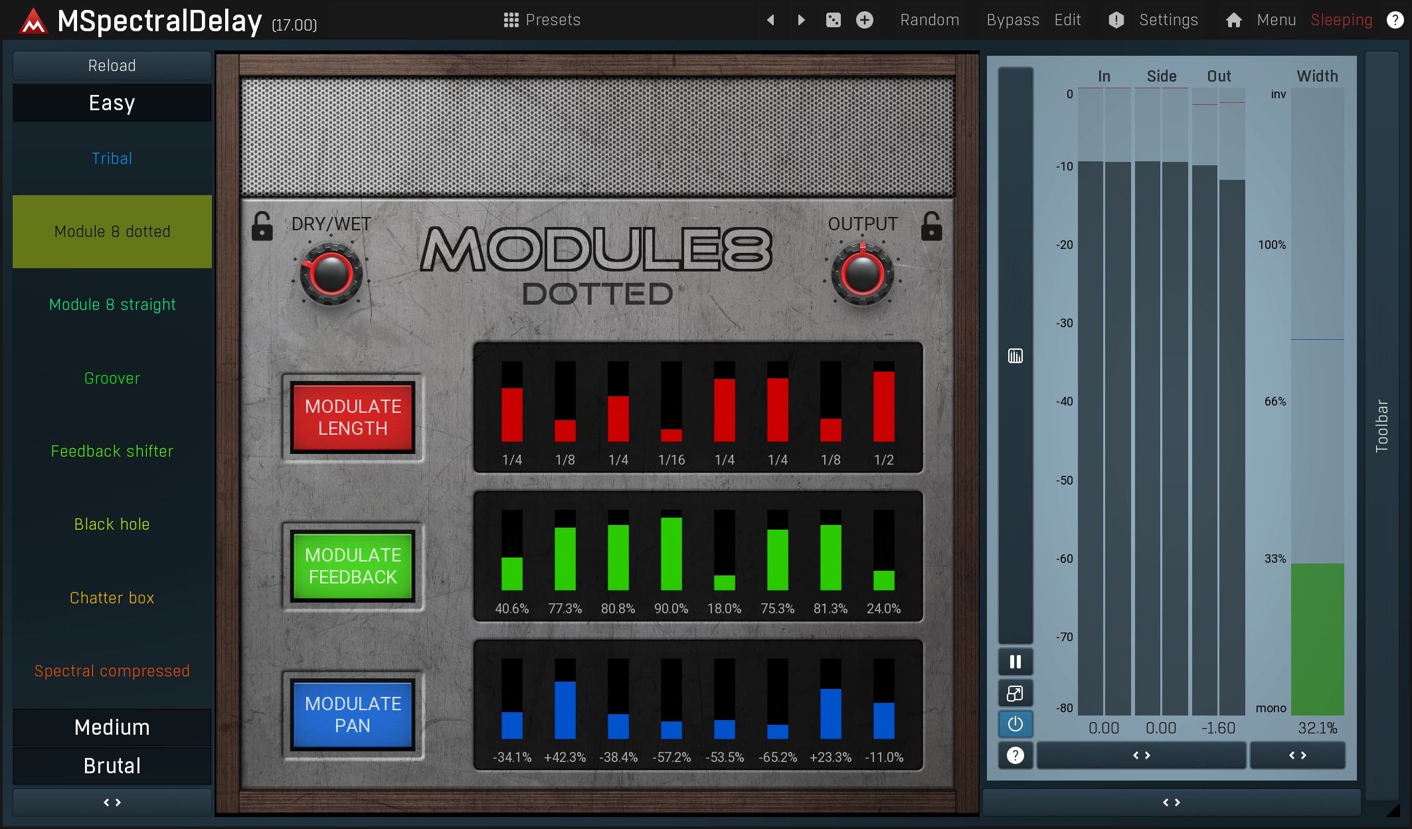The image size is (1412, 829).
Task: Pause the meters display
Action: [1015, 662]
